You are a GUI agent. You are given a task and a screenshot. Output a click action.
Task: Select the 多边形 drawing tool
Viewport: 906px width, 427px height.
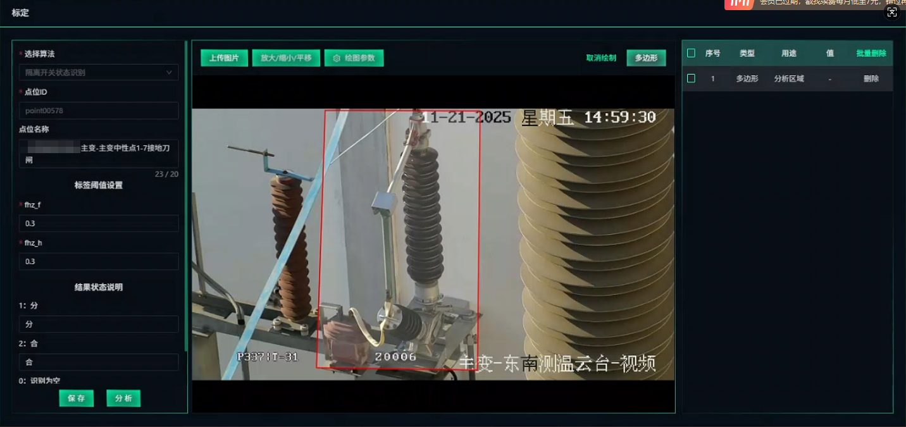point(646,58)
